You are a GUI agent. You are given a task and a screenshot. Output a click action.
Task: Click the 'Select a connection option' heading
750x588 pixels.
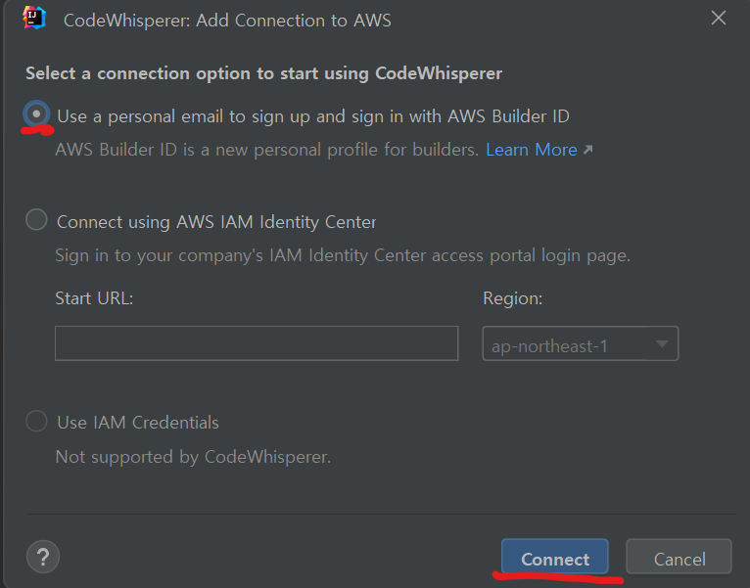click(264, 73)
